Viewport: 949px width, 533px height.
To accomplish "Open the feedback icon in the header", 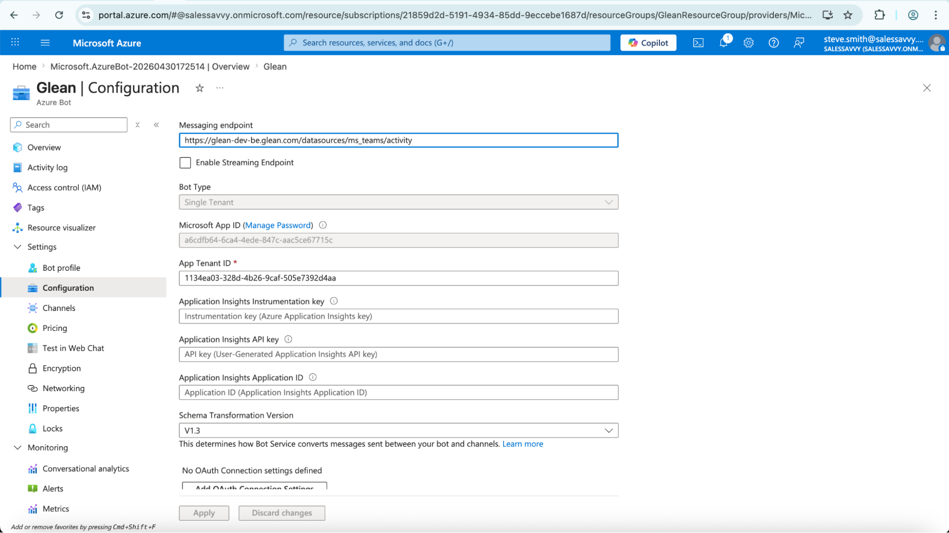I will pos(799,43).
